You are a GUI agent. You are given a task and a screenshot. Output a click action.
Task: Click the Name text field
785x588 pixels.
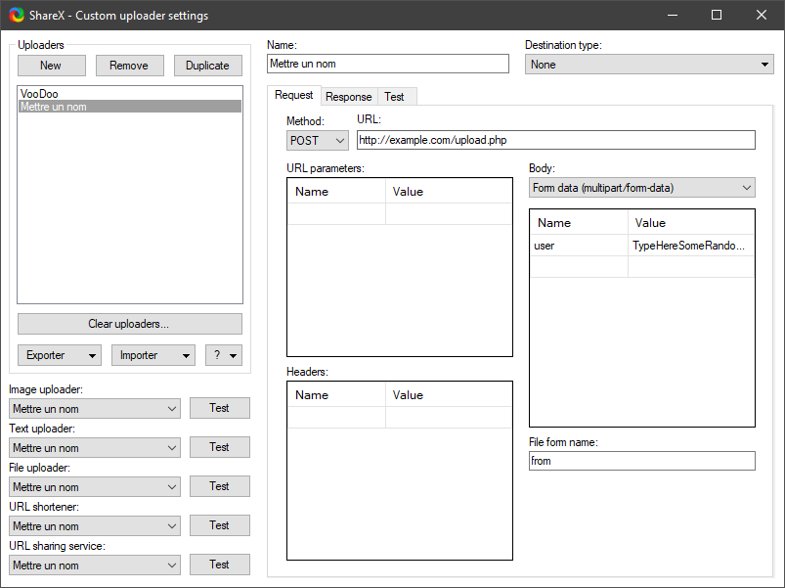(x=388, y=64)
